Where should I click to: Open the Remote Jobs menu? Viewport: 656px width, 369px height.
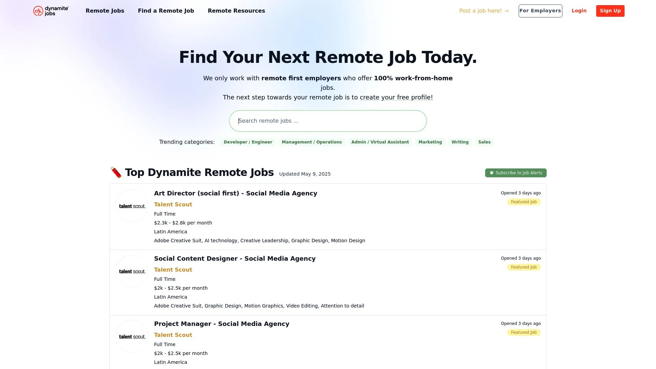[105, 11]
